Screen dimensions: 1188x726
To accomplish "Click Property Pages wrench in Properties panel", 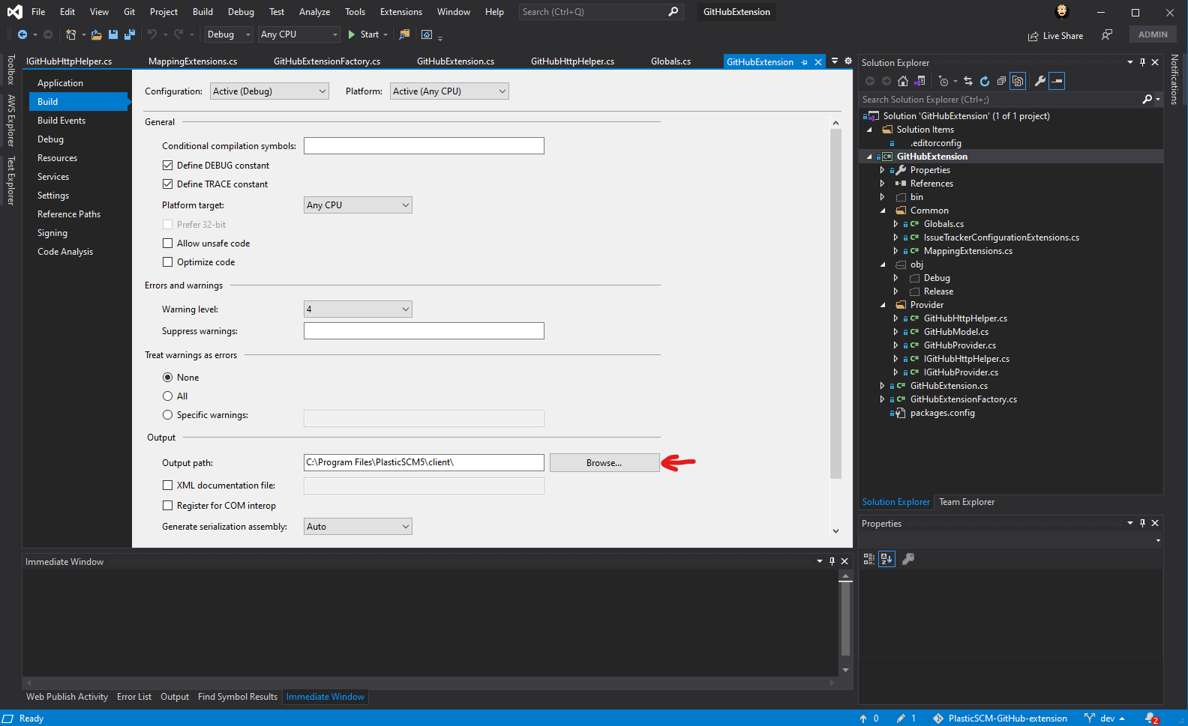I will tap(908, 559).
